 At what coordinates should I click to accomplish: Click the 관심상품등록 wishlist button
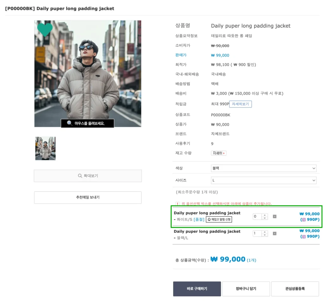coord(295,288)
